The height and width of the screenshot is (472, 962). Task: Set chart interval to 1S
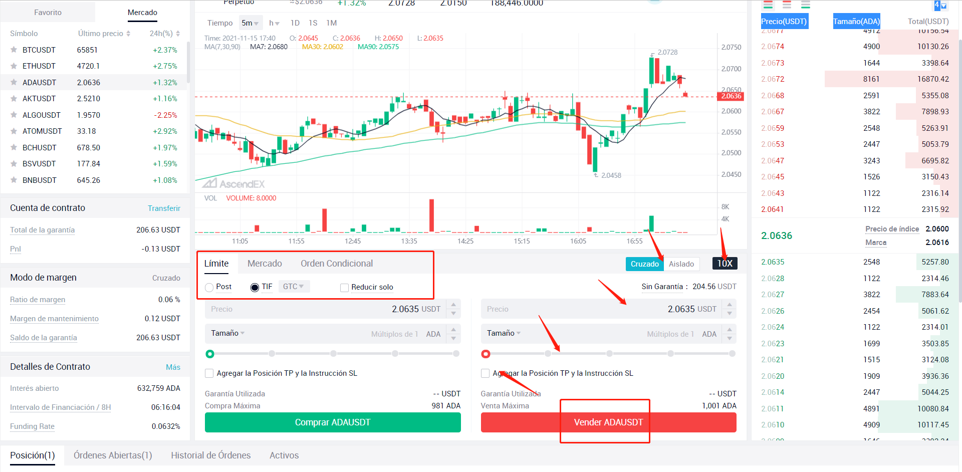point(313,23)
